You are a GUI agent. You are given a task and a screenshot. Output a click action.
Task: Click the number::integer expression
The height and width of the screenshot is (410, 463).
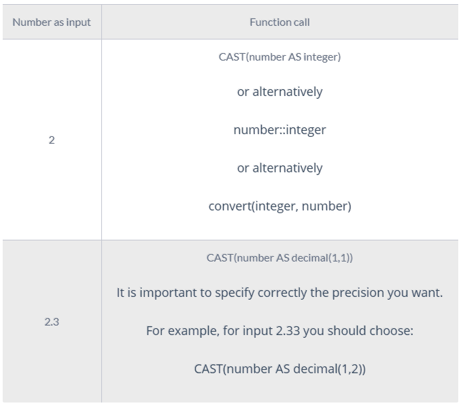coord(279,130)
